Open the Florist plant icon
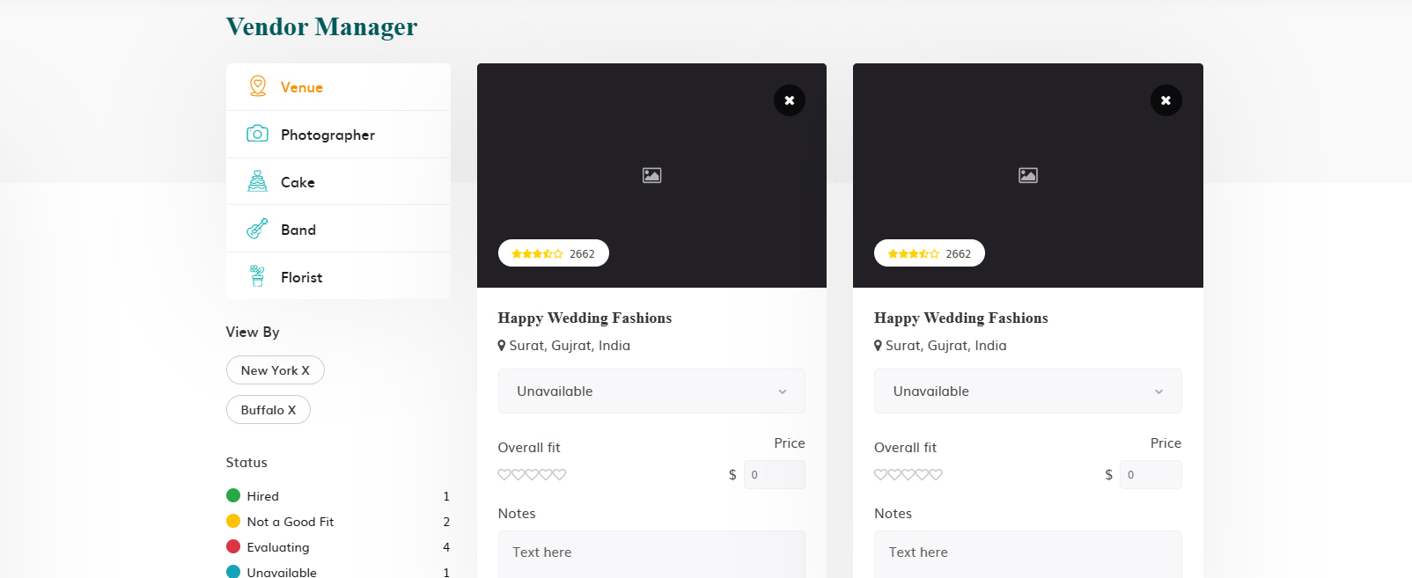1412x578 pixels. [x=257, y=276]
